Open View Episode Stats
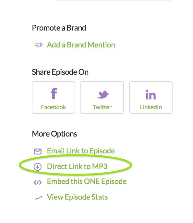Viewport: 193px width, 223px height. (x=77, y=197)
